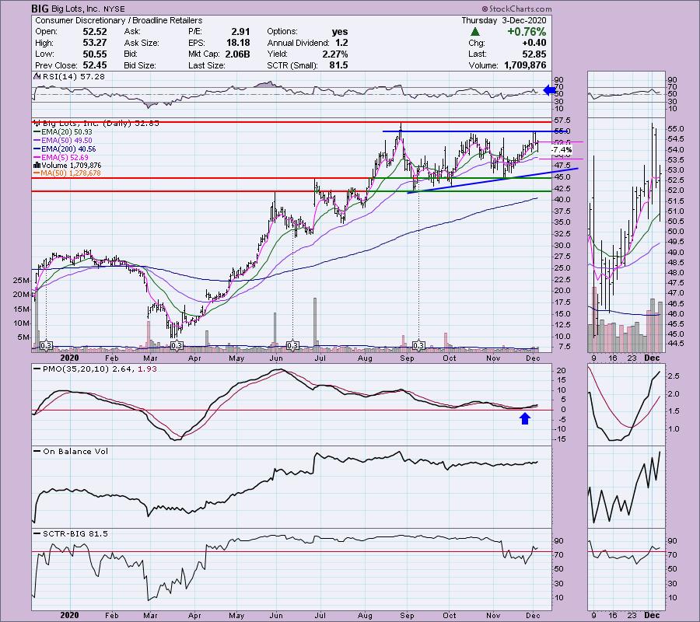Click the Consumer Discretionary / Broadline Retailers sector line
This screenshot has width=700, height=622.
(119, 20)
